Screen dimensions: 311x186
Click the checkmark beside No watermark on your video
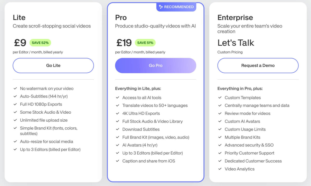point(15,88)
